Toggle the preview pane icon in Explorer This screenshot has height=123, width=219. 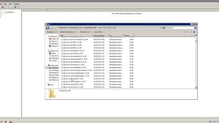[191, 32]
